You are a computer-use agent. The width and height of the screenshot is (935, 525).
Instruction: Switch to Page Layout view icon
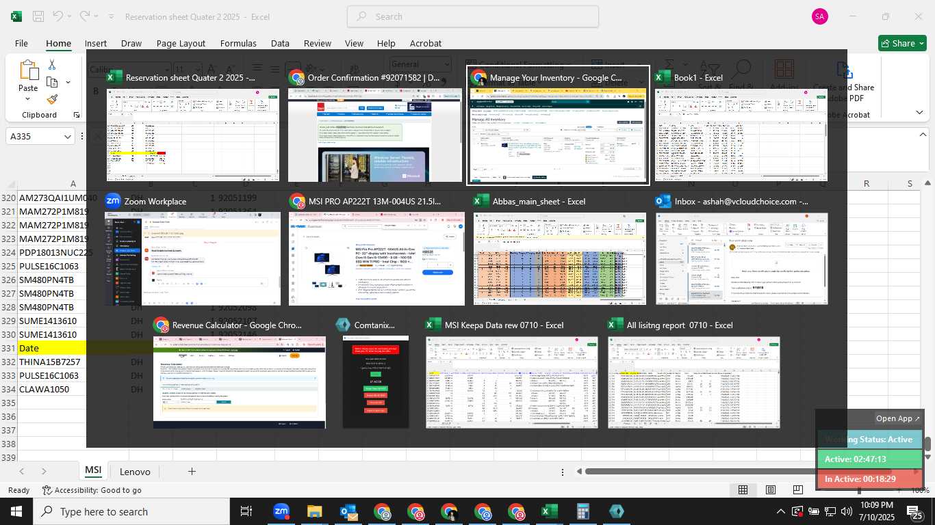point(771,490)
